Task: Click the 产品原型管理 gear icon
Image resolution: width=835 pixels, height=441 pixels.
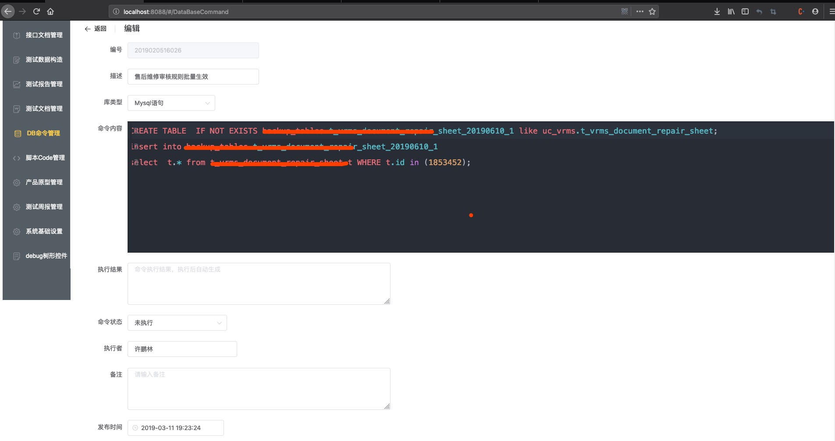Action: pyautogui.click(x=17, y=183)
